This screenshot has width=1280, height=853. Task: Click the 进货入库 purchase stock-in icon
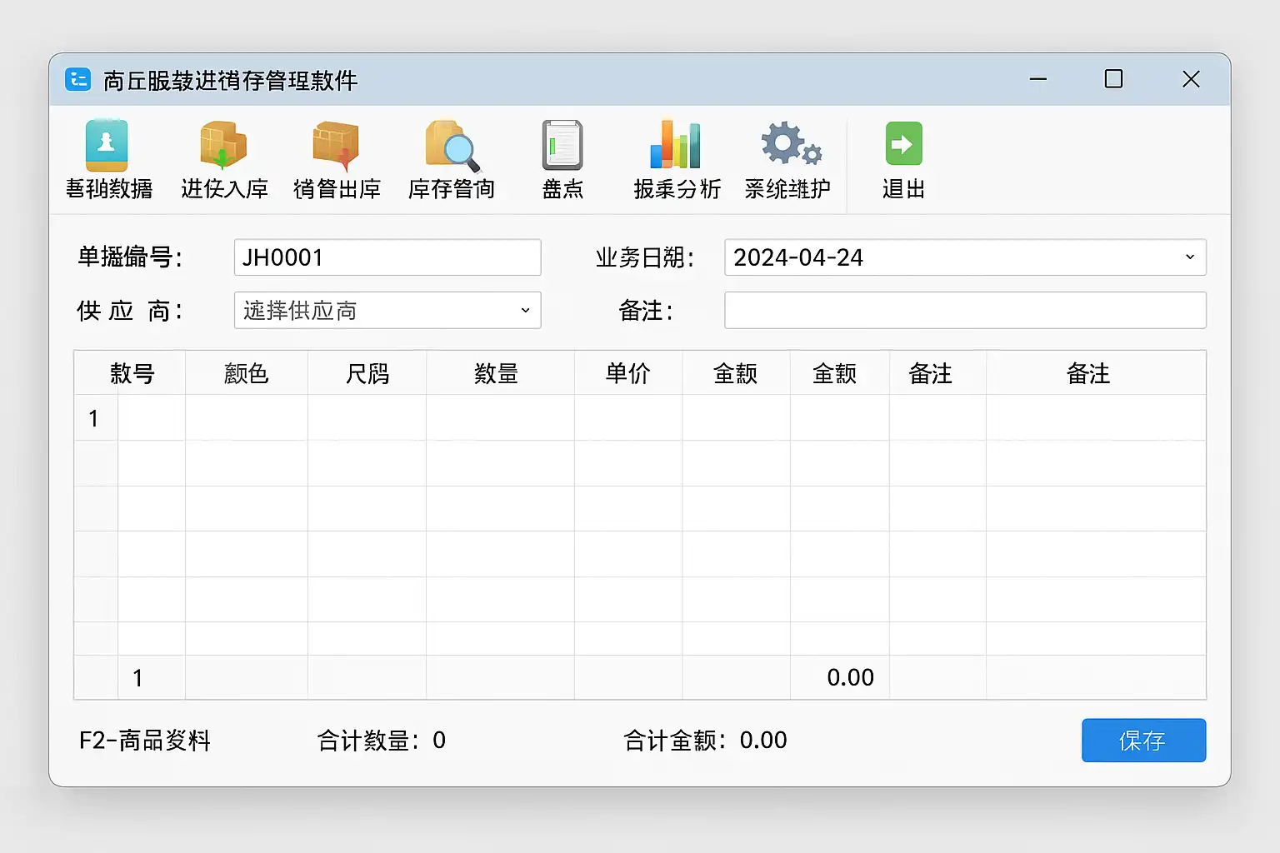click(x=223, y=147)
